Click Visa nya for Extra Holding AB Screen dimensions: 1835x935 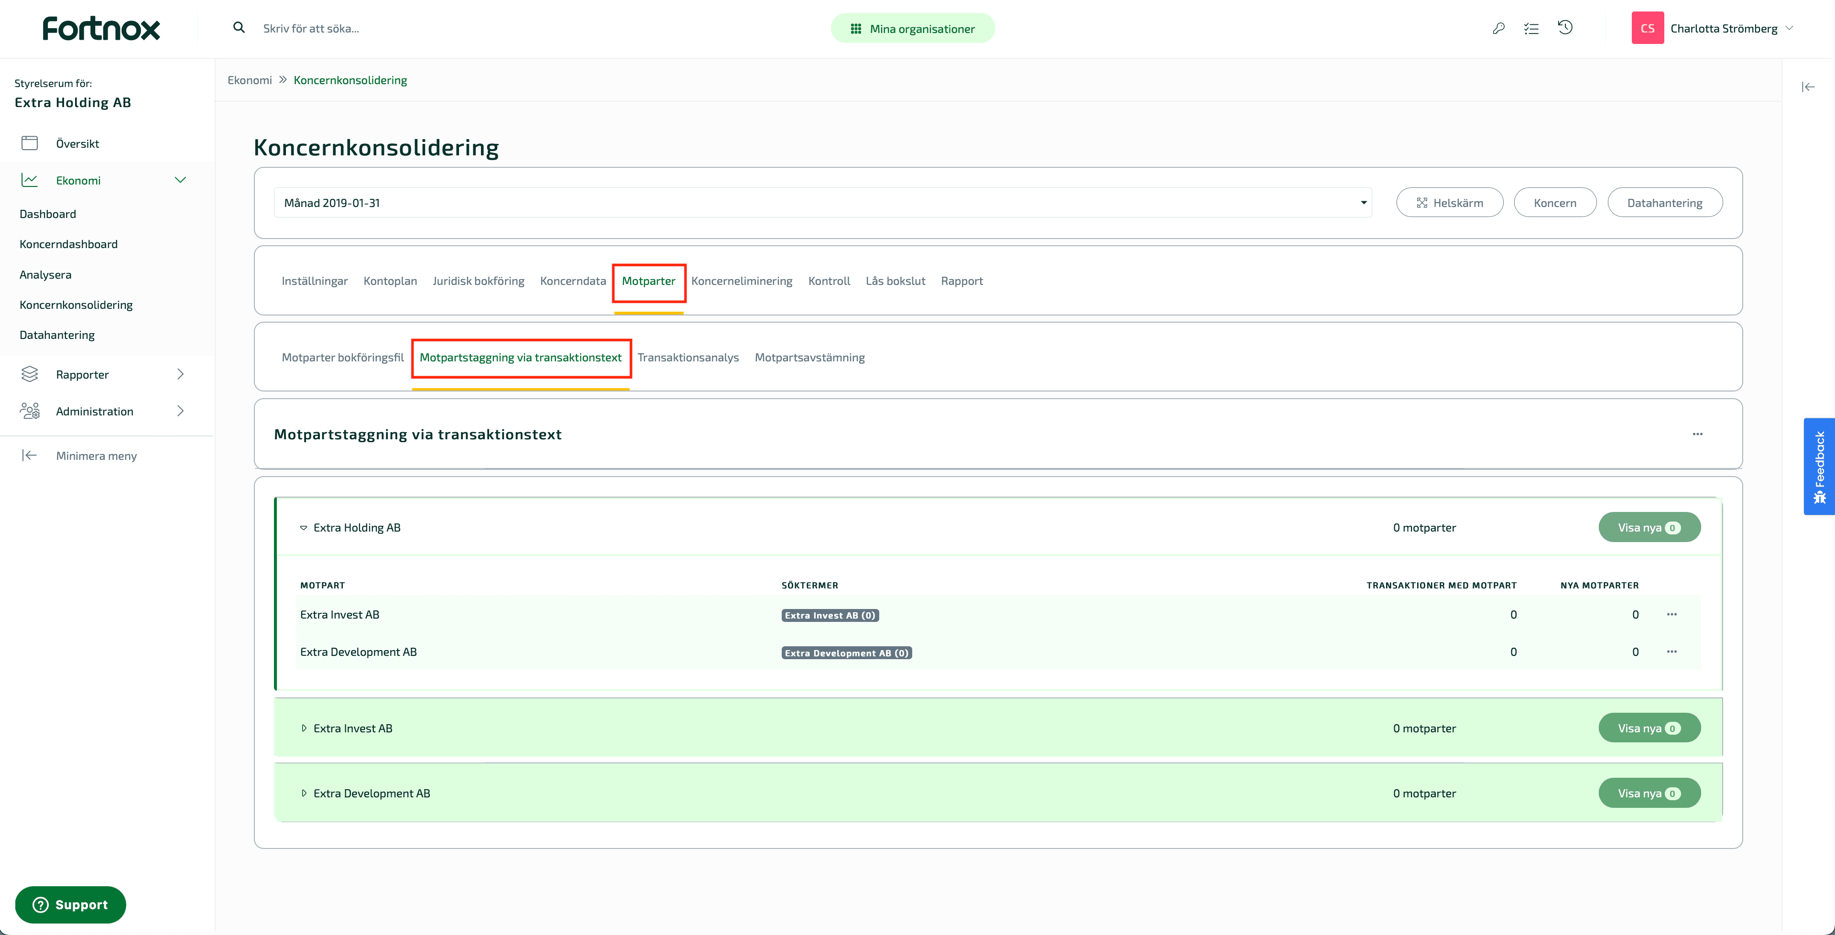click(1649, 528)
